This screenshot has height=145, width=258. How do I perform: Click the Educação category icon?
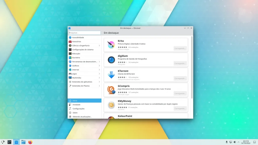pyautogui.click(x=70, y=54)
